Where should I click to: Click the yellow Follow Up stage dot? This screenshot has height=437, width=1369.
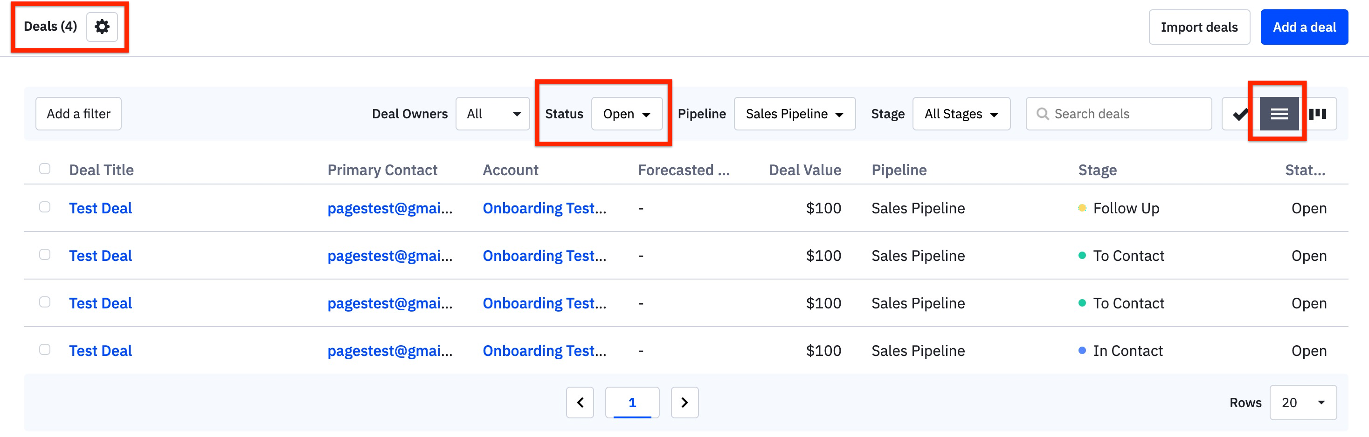pyautogui.click(x=1081, y=208)
